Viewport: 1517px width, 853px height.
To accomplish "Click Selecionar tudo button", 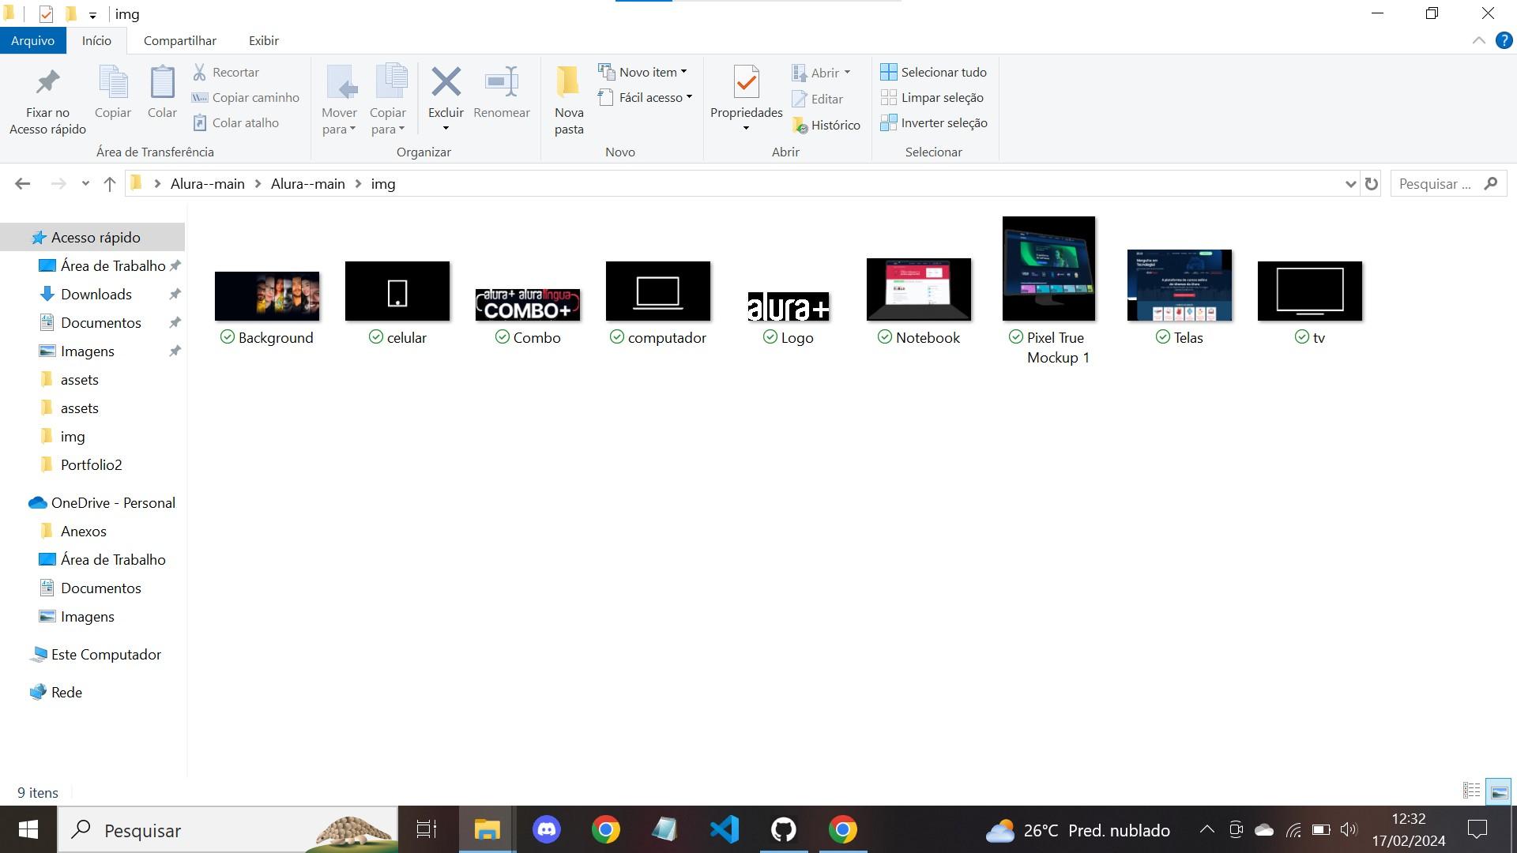I will [x=934, y=72].
